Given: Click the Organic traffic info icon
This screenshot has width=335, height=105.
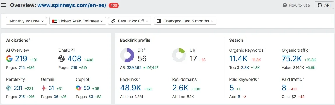Looking at the screenshot, I should 310,49.
